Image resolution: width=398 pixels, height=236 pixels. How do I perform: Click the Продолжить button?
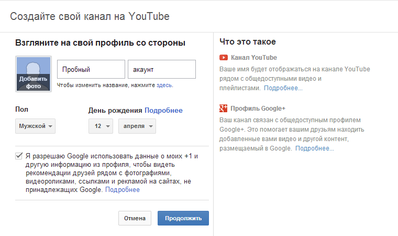pos(183,218)
